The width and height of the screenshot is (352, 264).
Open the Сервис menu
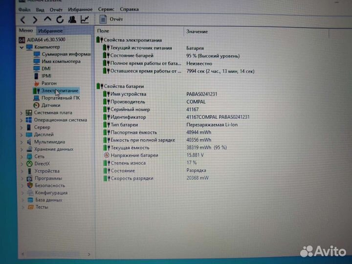click(106, 9)
